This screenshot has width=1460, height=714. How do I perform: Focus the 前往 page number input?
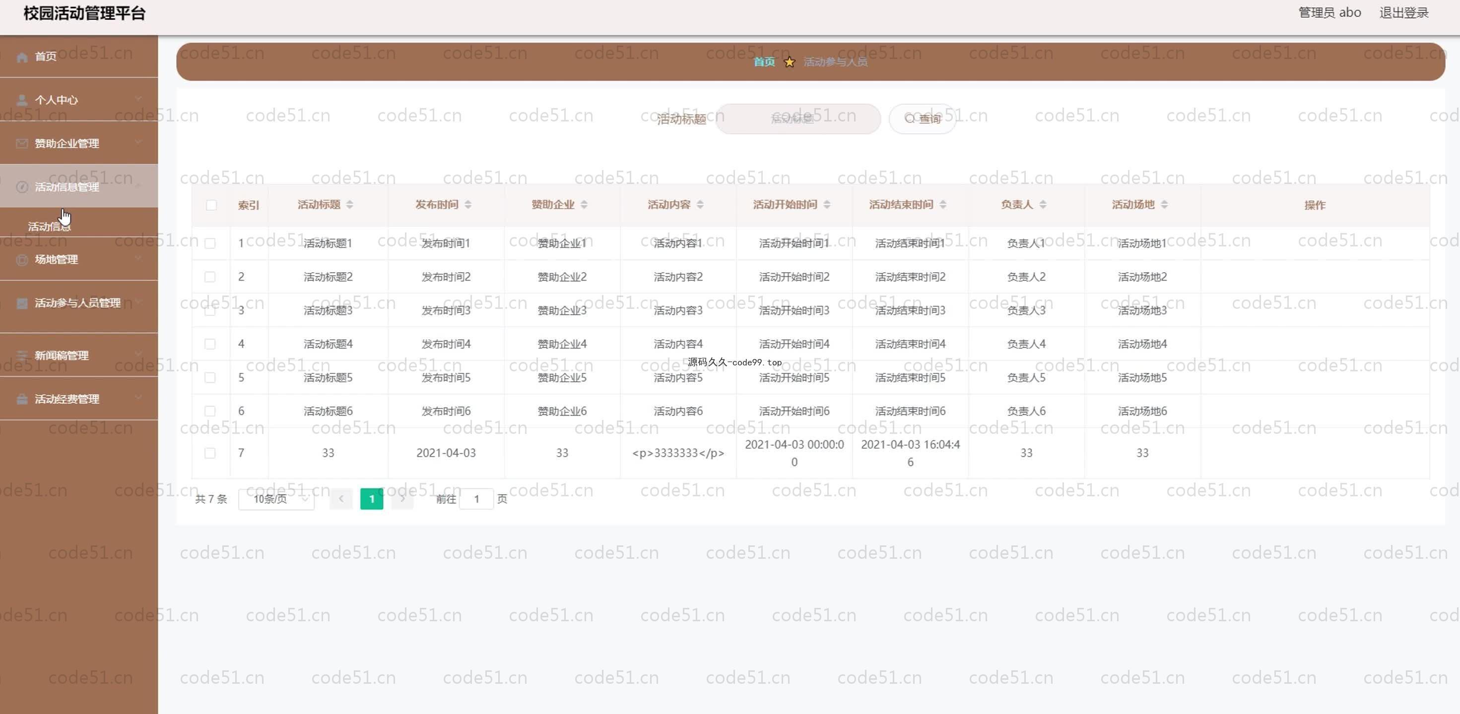[x=476, y=499]
